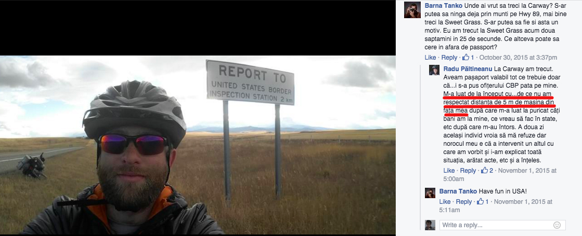Screen dimensions: 582x236
Task: Open the thumbs-up count on Radu Păltineanu's reply
Action: point(487,171)
